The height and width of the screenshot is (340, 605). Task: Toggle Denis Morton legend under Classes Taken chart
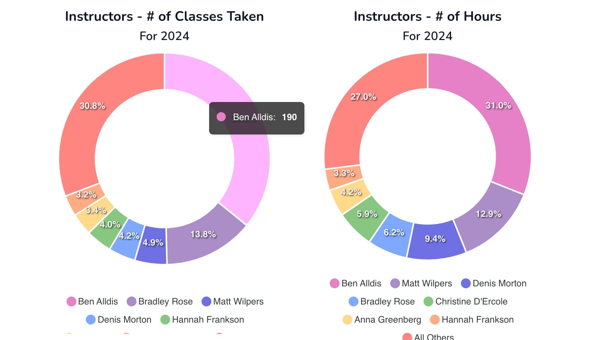coord(119,320)
